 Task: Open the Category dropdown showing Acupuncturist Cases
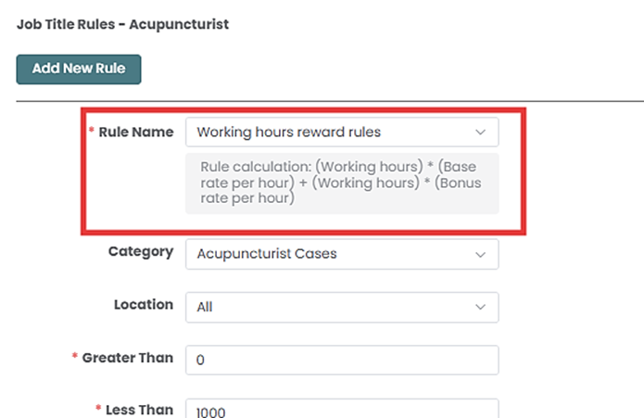pos(341,254)
